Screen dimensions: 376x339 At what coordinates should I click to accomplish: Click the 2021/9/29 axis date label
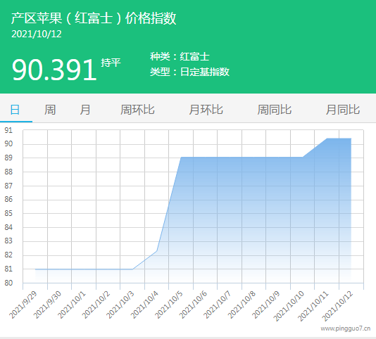coord(23,305)
